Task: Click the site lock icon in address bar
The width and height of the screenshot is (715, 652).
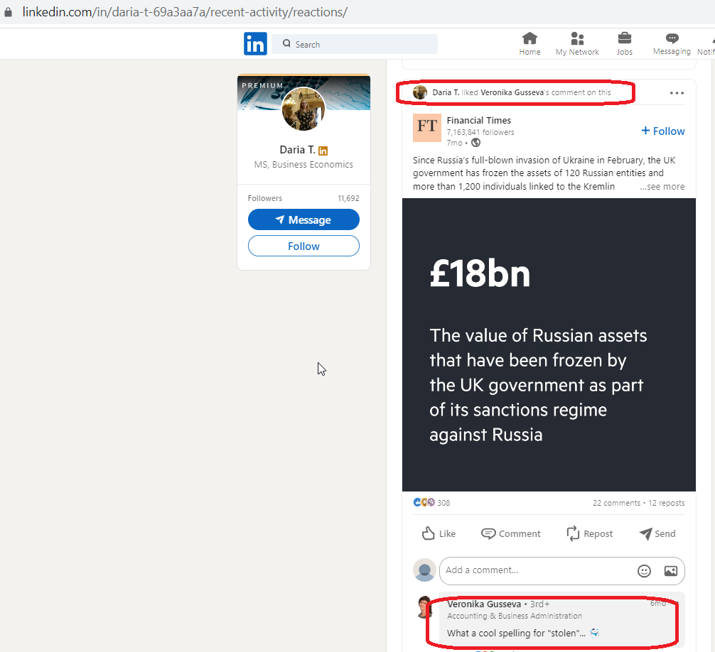Action: (x=9, y=12)
